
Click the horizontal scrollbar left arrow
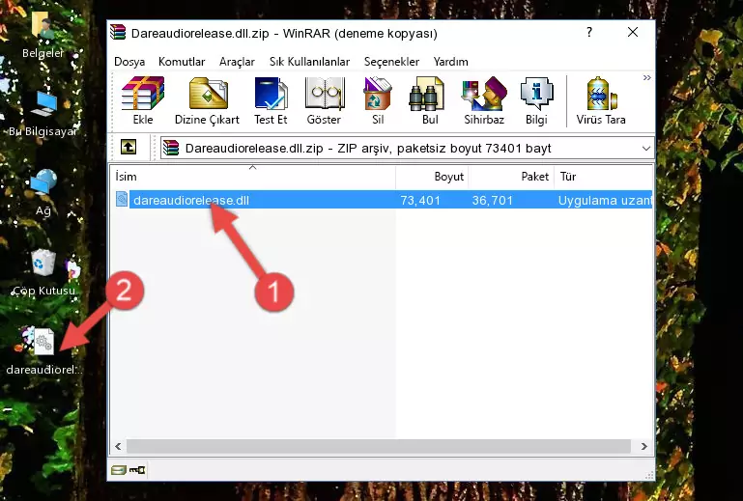click(118, 446)
